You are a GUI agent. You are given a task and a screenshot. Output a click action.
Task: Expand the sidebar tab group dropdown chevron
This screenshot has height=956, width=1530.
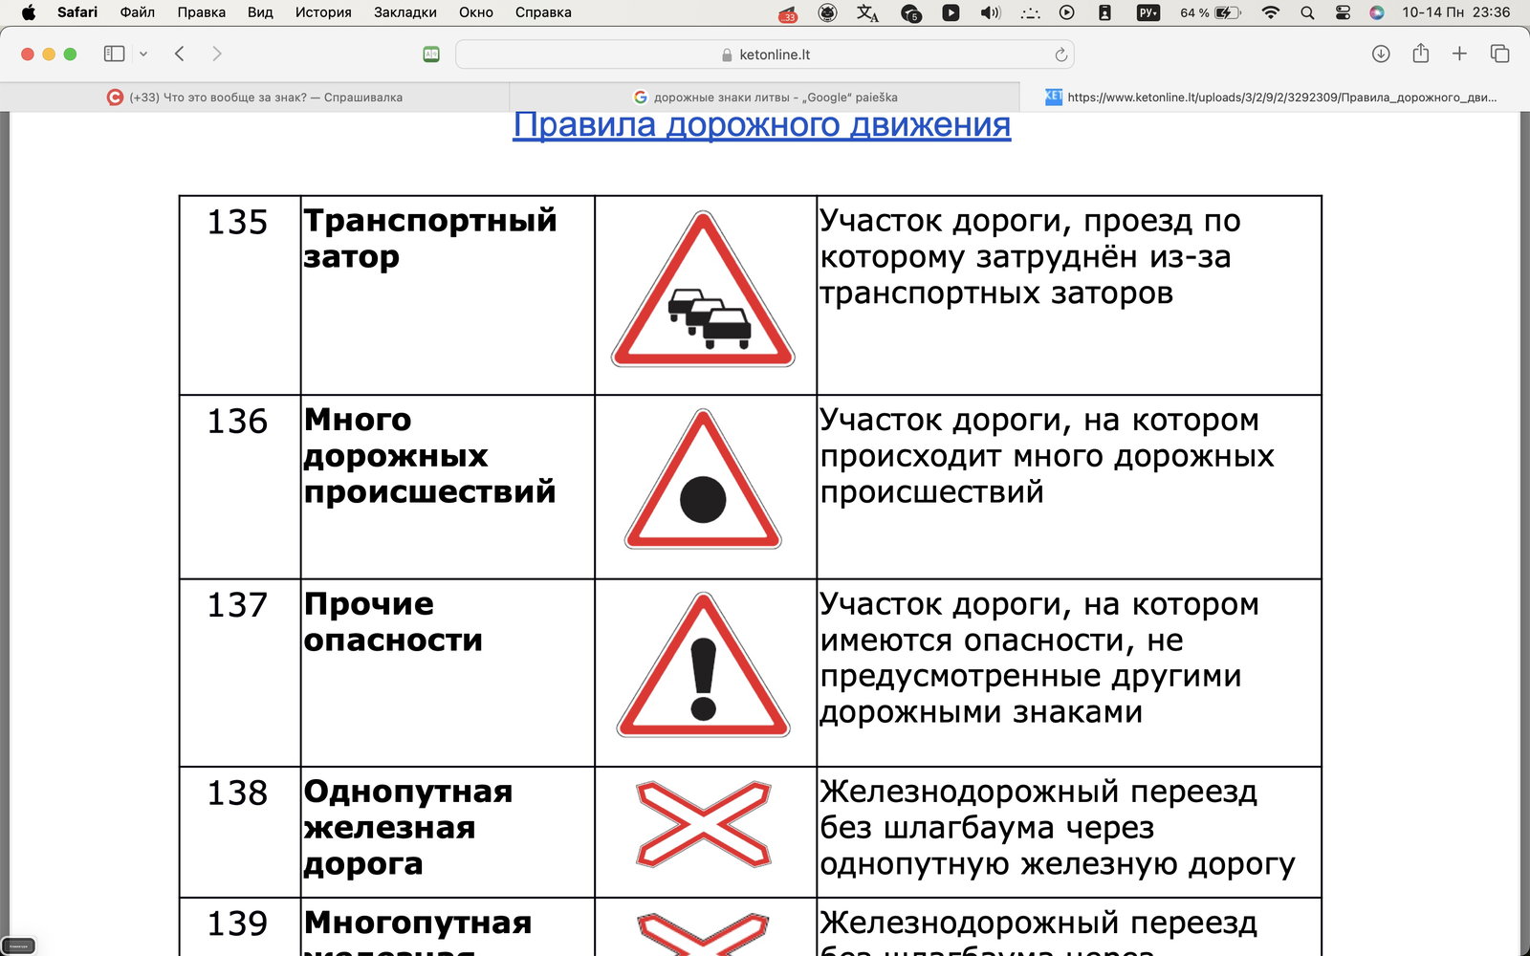(x=143, y=54)
